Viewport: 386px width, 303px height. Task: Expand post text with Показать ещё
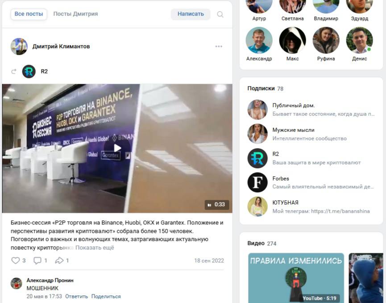95,248
